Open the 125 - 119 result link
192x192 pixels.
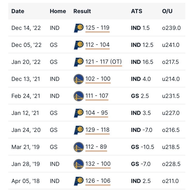(97, 28)
